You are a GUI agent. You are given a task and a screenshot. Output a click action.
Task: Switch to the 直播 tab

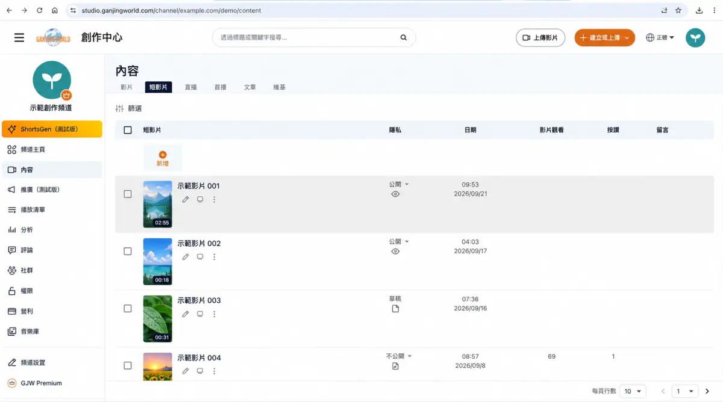pos(191,87)
